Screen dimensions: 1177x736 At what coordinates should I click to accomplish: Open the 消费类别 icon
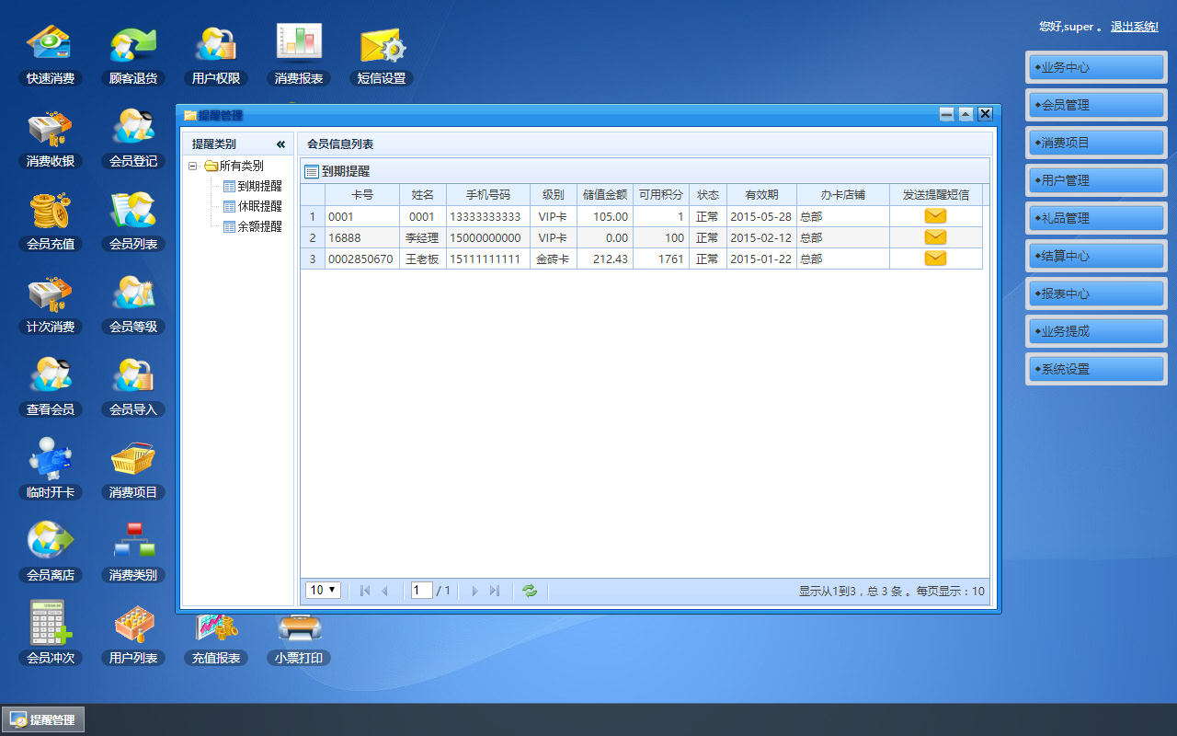(x=133, y=552)
